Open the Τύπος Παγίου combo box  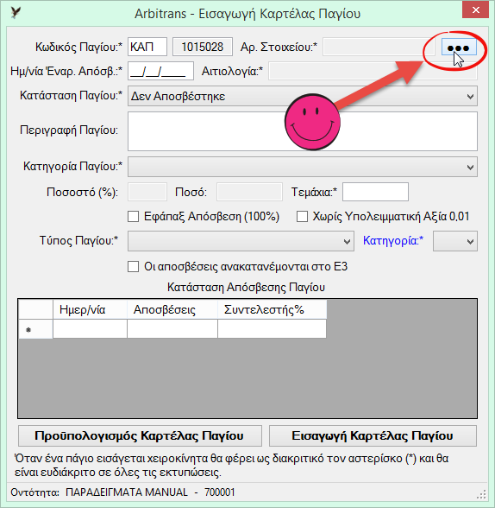(x=241, y=241)
